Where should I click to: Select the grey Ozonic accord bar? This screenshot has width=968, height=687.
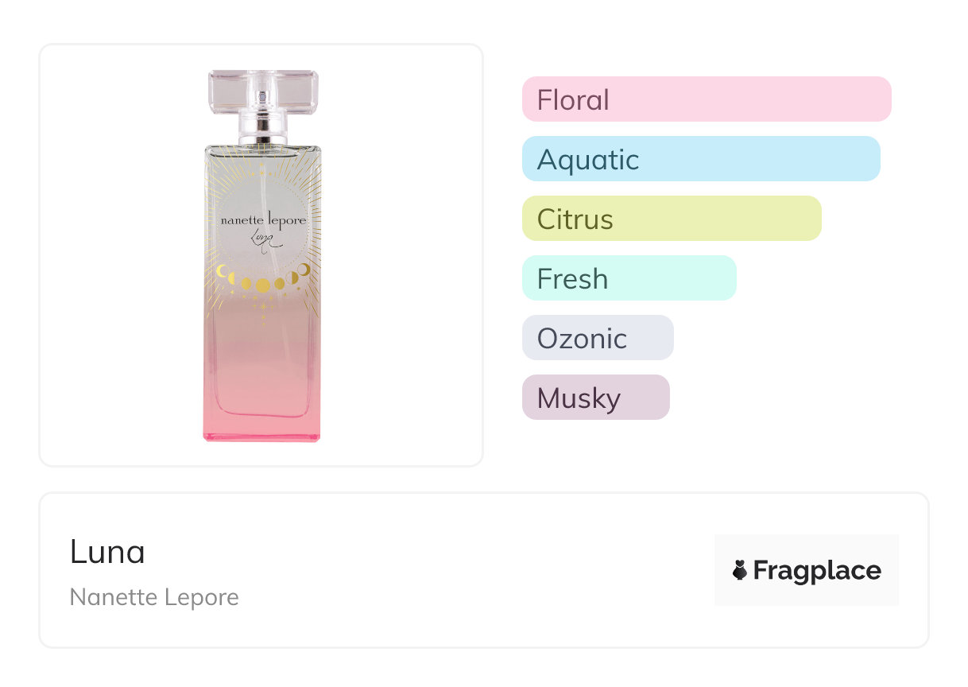598,338
